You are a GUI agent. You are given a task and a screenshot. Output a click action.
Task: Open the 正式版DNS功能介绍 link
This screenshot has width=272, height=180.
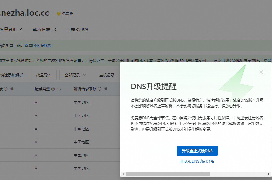pos(197,161)
